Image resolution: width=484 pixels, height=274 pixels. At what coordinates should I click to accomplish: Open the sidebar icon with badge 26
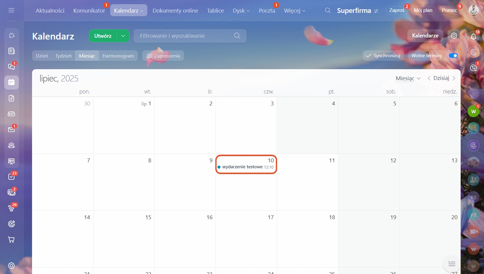[11, 208]
